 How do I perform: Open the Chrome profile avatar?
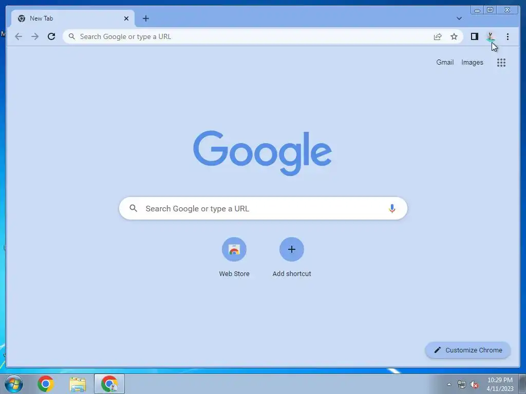click(x=491, y=36)
